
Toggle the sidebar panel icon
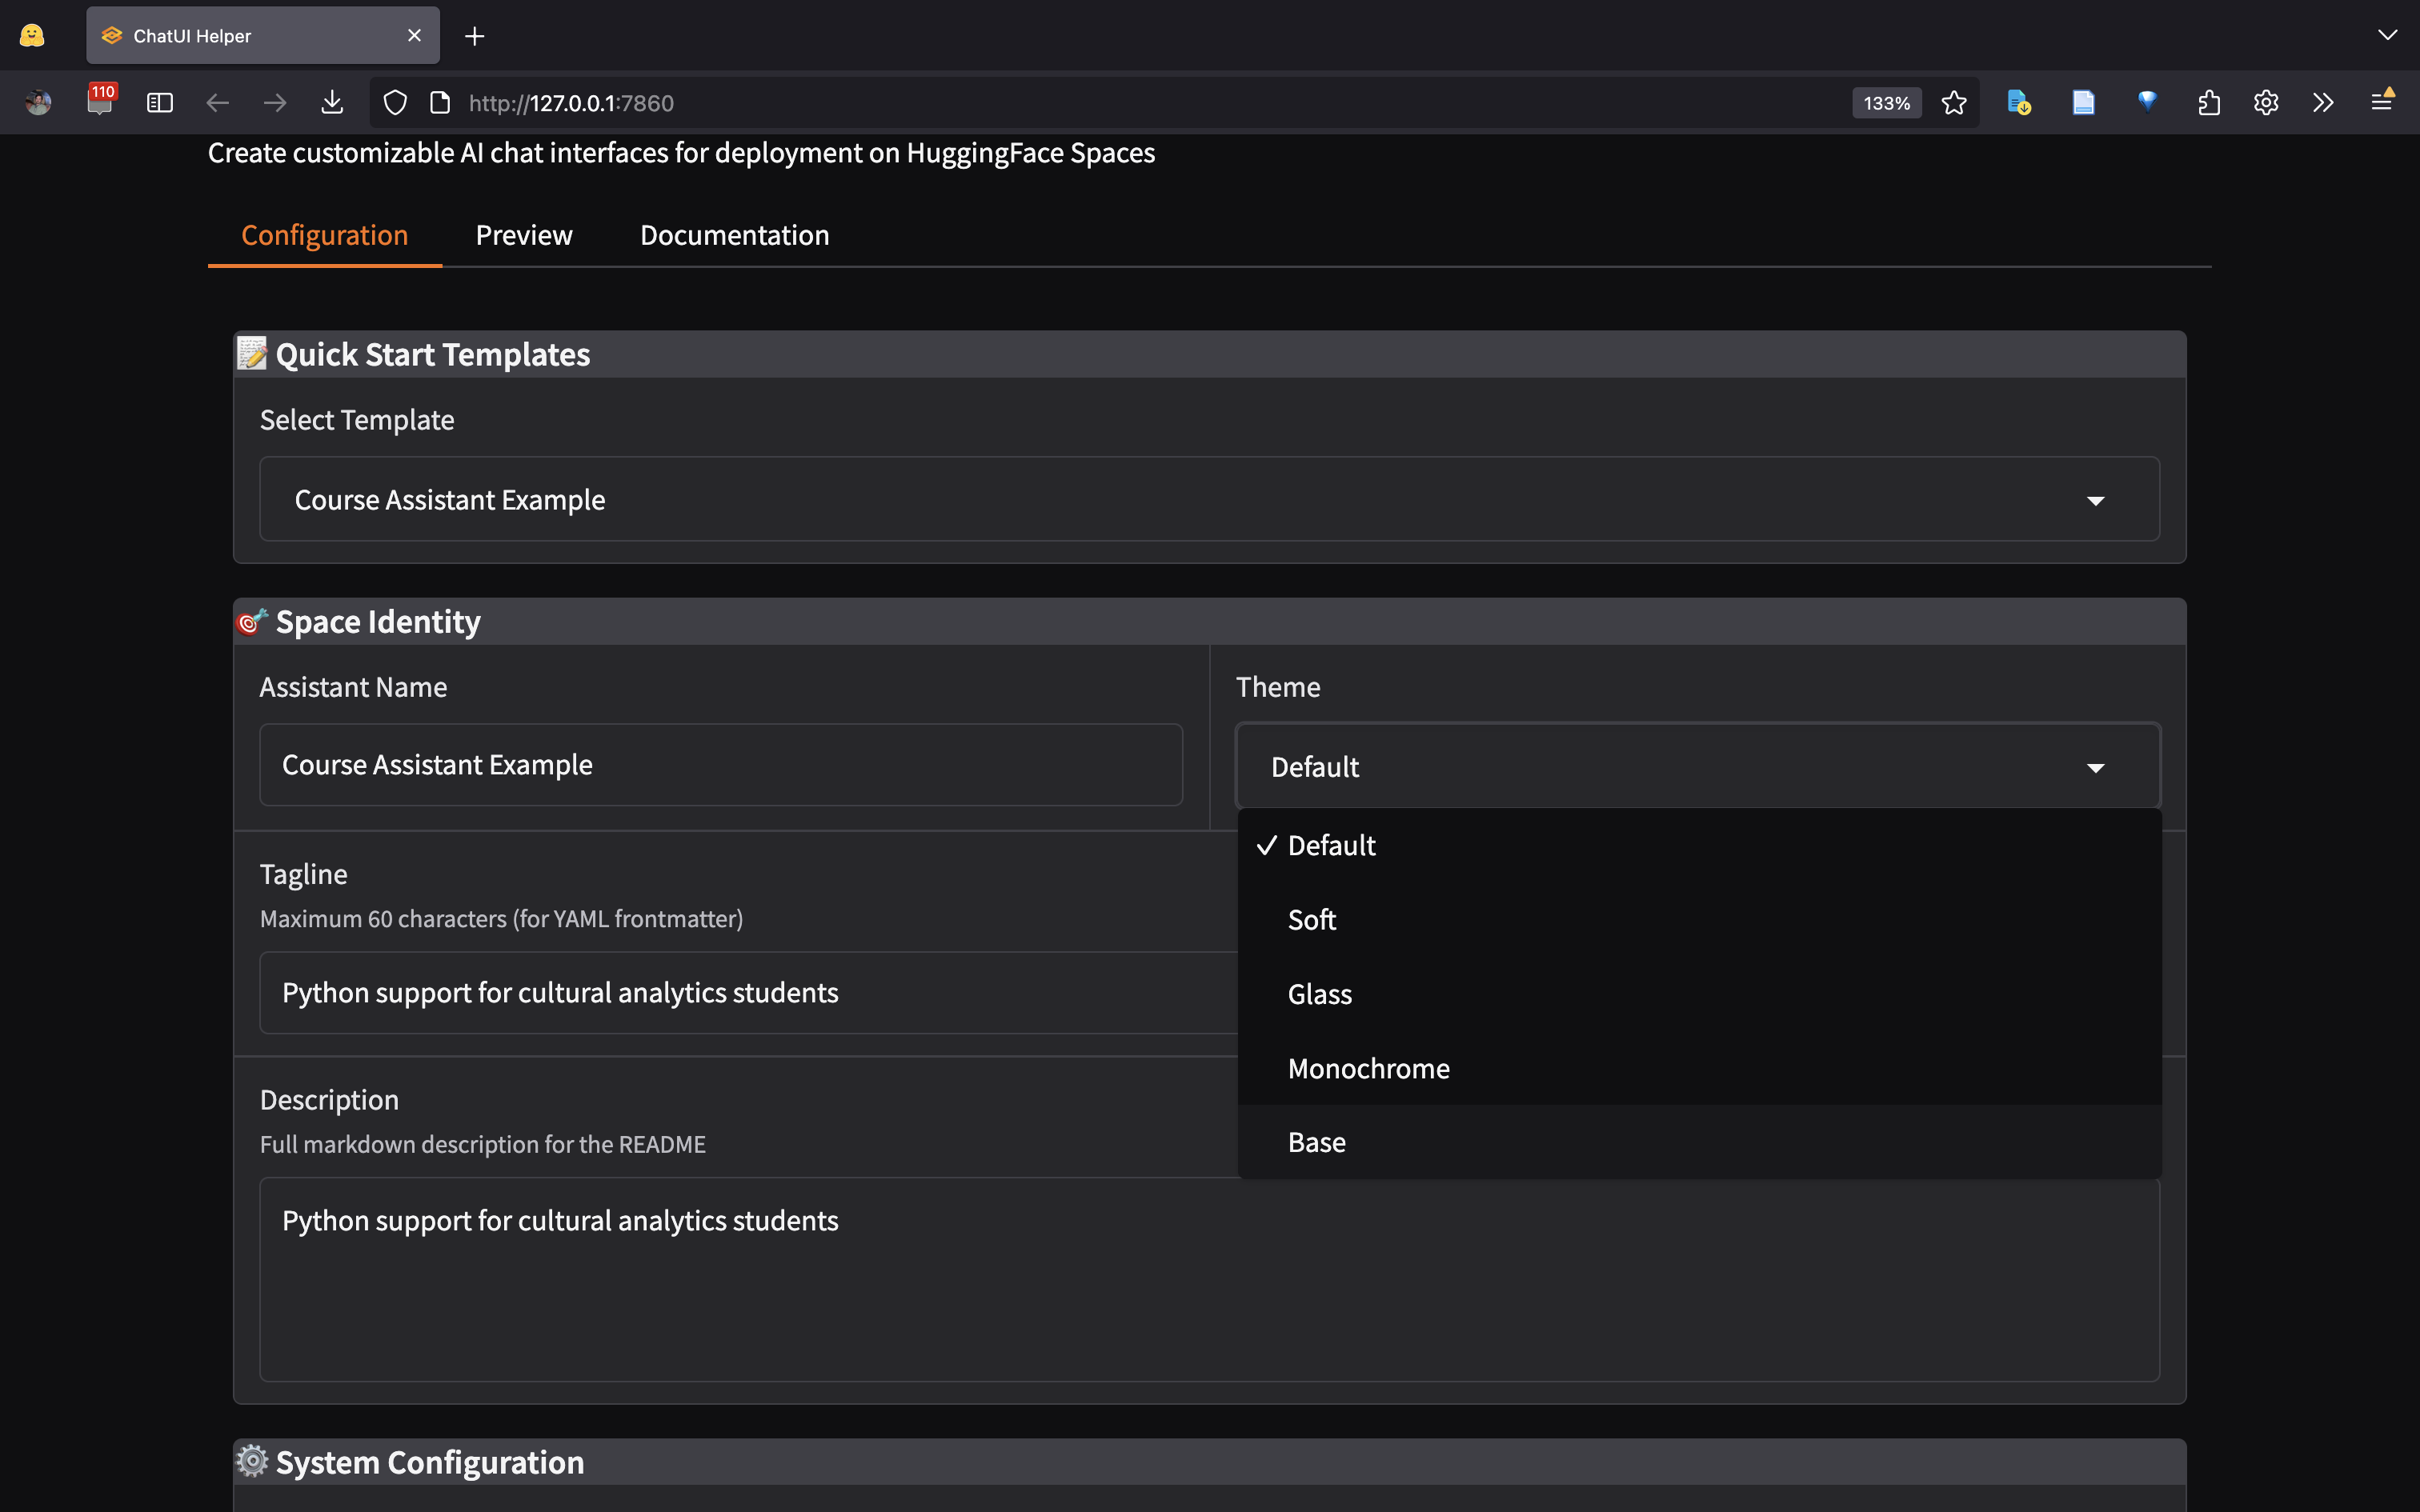point(160,103)
